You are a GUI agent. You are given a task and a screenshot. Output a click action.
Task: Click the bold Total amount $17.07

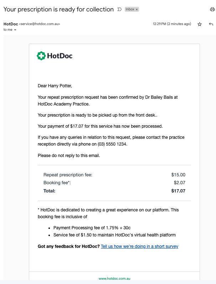178,191
